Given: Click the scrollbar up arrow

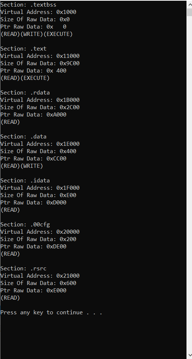Looking at the screenshot, I should tap(189, 4).
